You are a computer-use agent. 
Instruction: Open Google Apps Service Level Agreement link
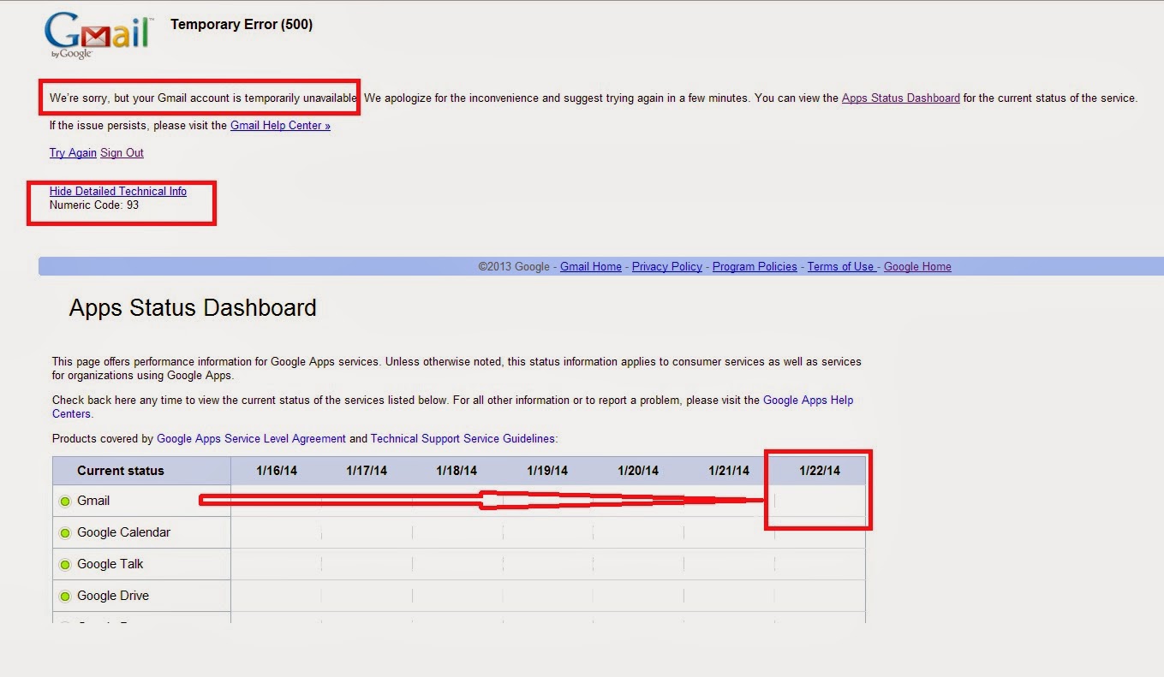point(251,438)
